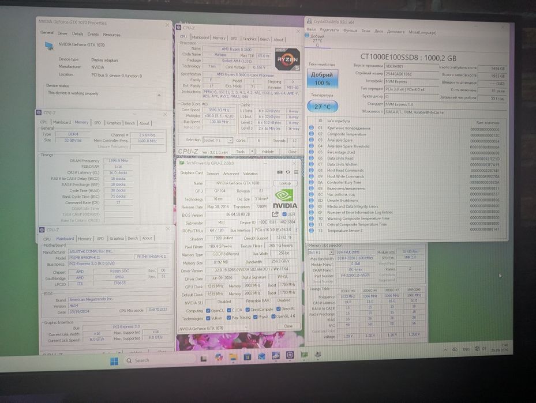Toggle the DirectML checkbox
Screen dimensions: 536x403
278,309
